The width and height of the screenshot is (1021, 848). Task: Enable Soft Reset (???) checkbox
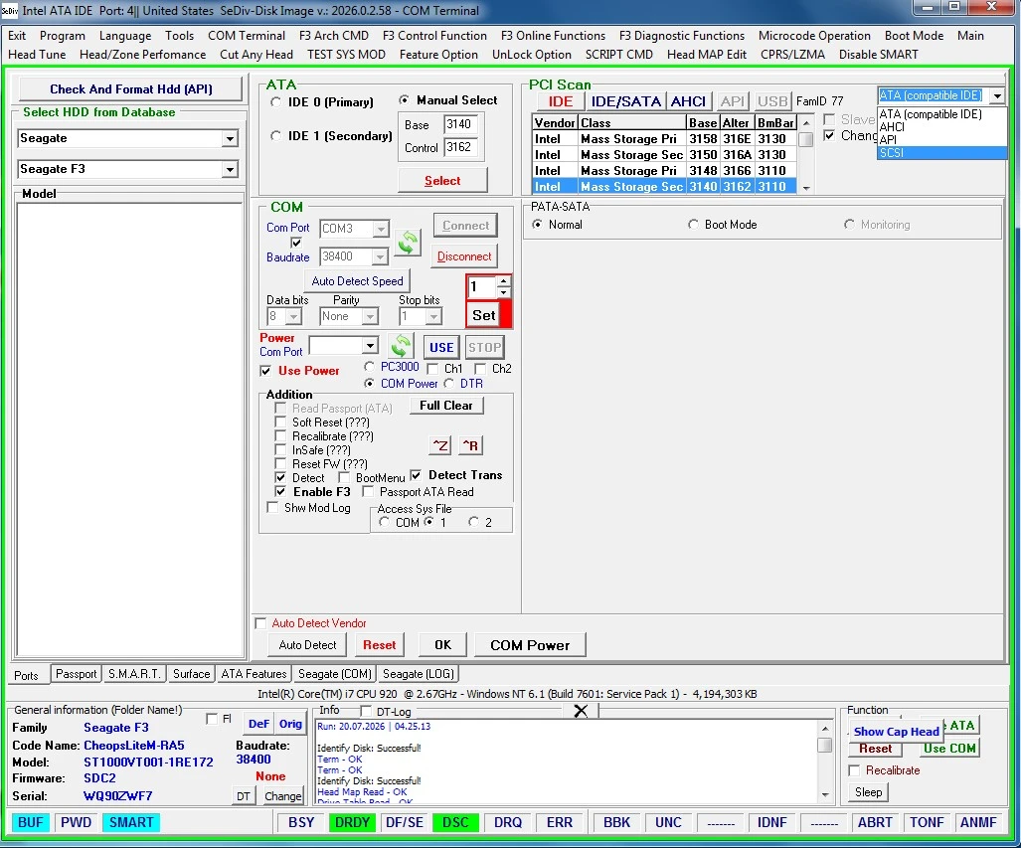pos(280,423)
